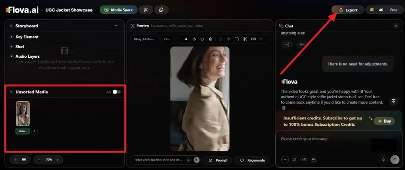Open the 46 credits balance badge
The height and width of the screenshot is (170, 405).
377,10
